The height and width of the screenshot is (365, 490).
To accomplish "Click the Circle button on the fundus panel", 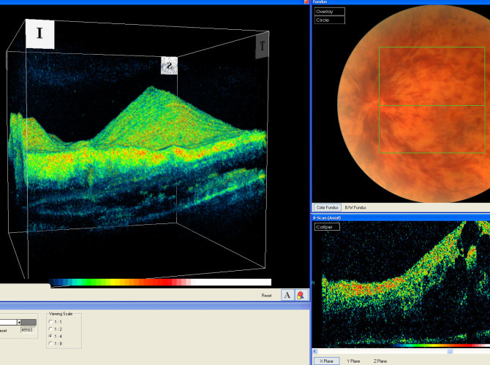I will (x=329, y=20).
